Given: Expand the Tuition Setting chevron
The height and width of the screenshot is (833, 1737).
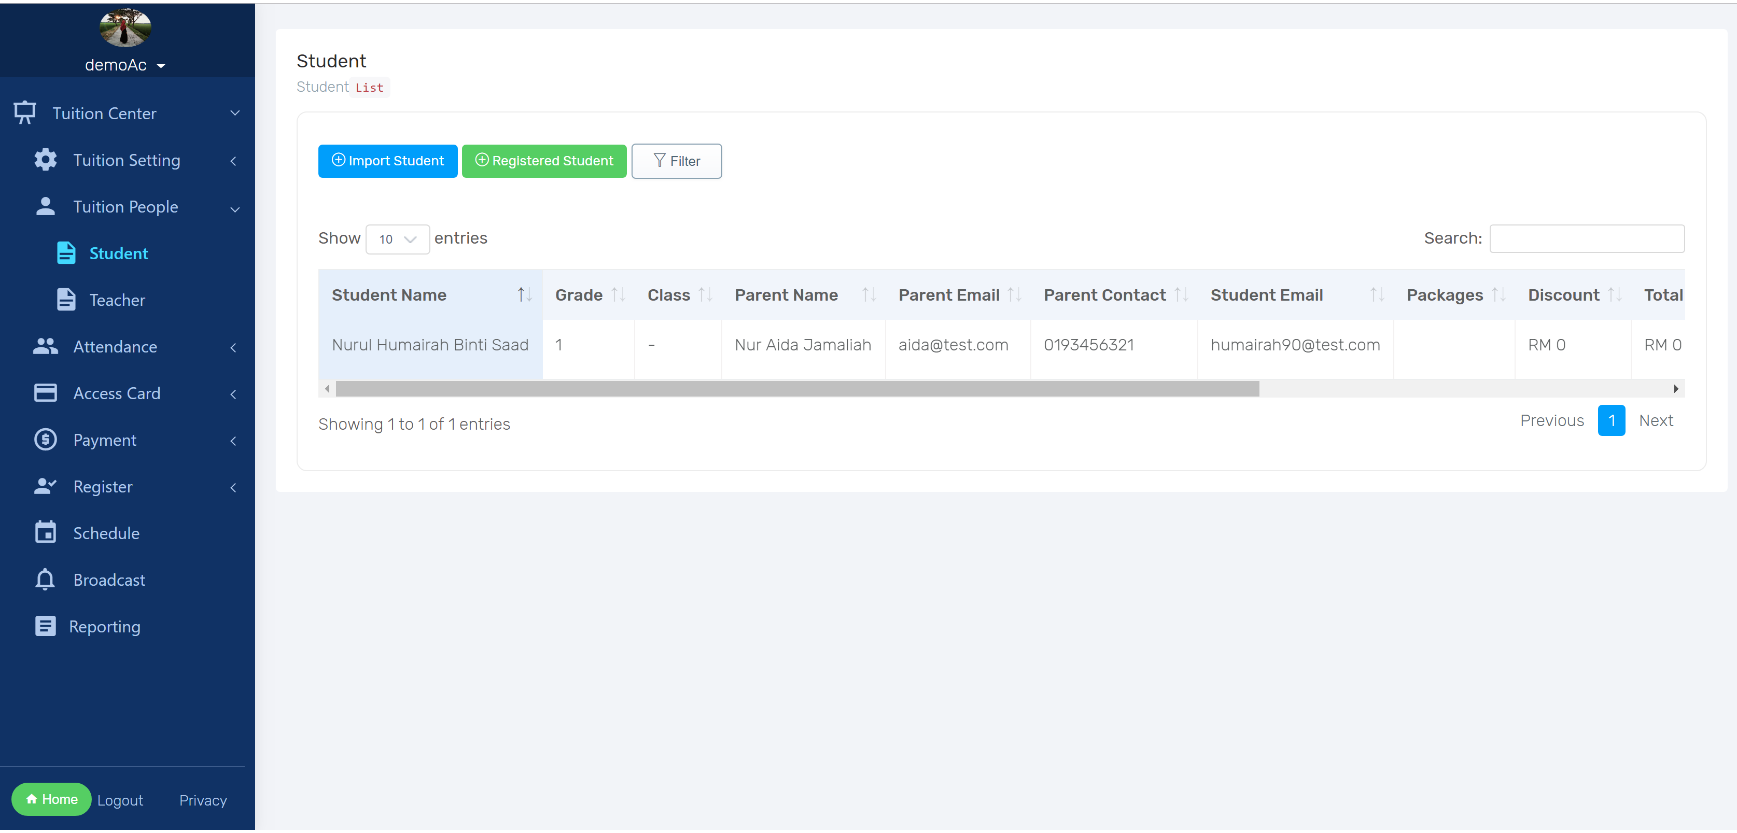Looking at the screenshot, I should point(233,161).
